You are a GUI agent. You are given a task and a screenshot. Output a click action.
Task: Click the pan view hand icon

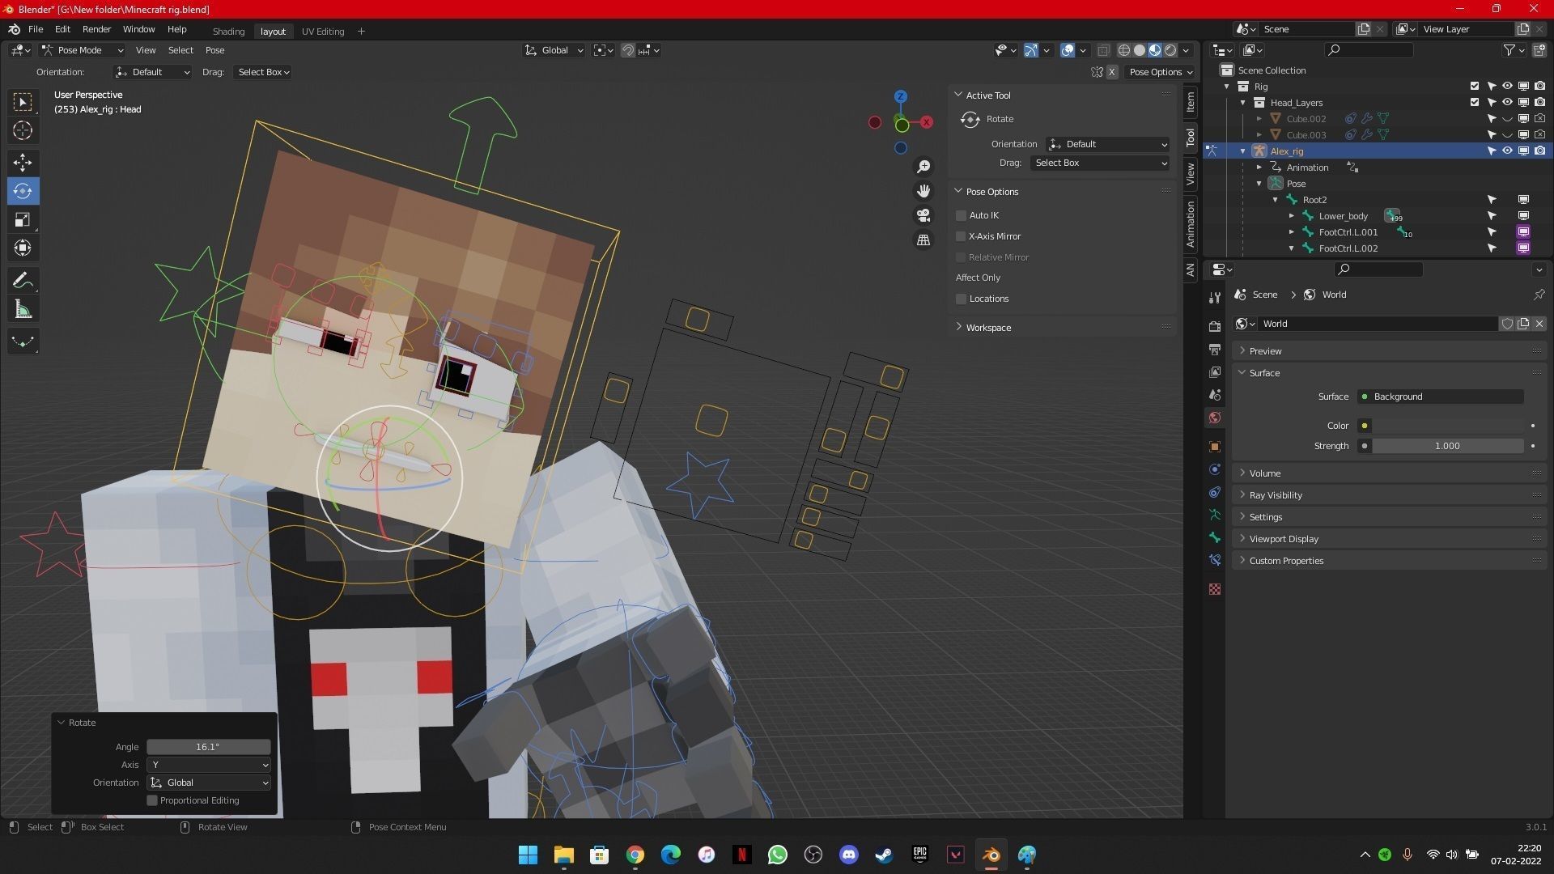point(923,191)
